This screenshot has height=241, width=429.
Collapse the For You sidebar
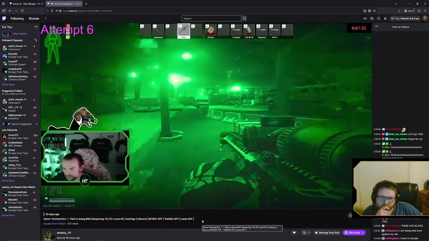pos(36,27)
